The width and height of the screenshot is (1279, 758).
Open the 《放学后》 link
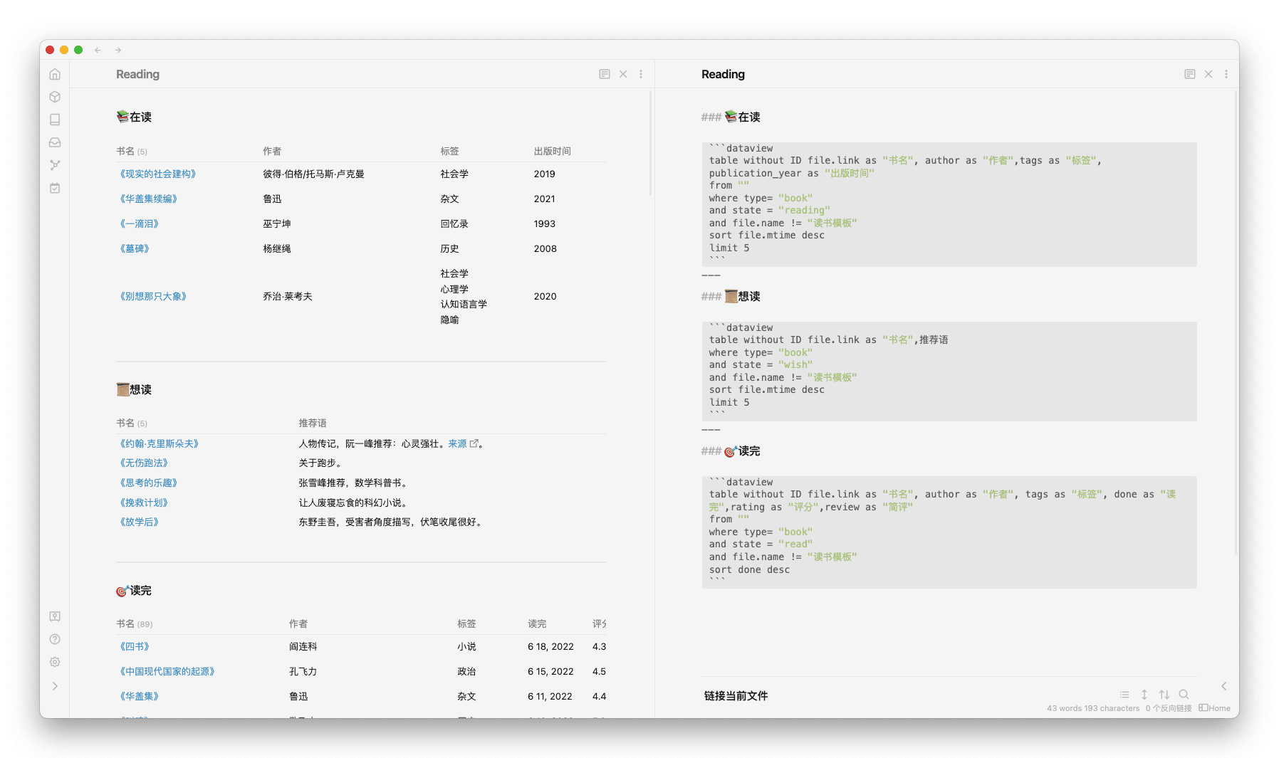coord(140,522)
